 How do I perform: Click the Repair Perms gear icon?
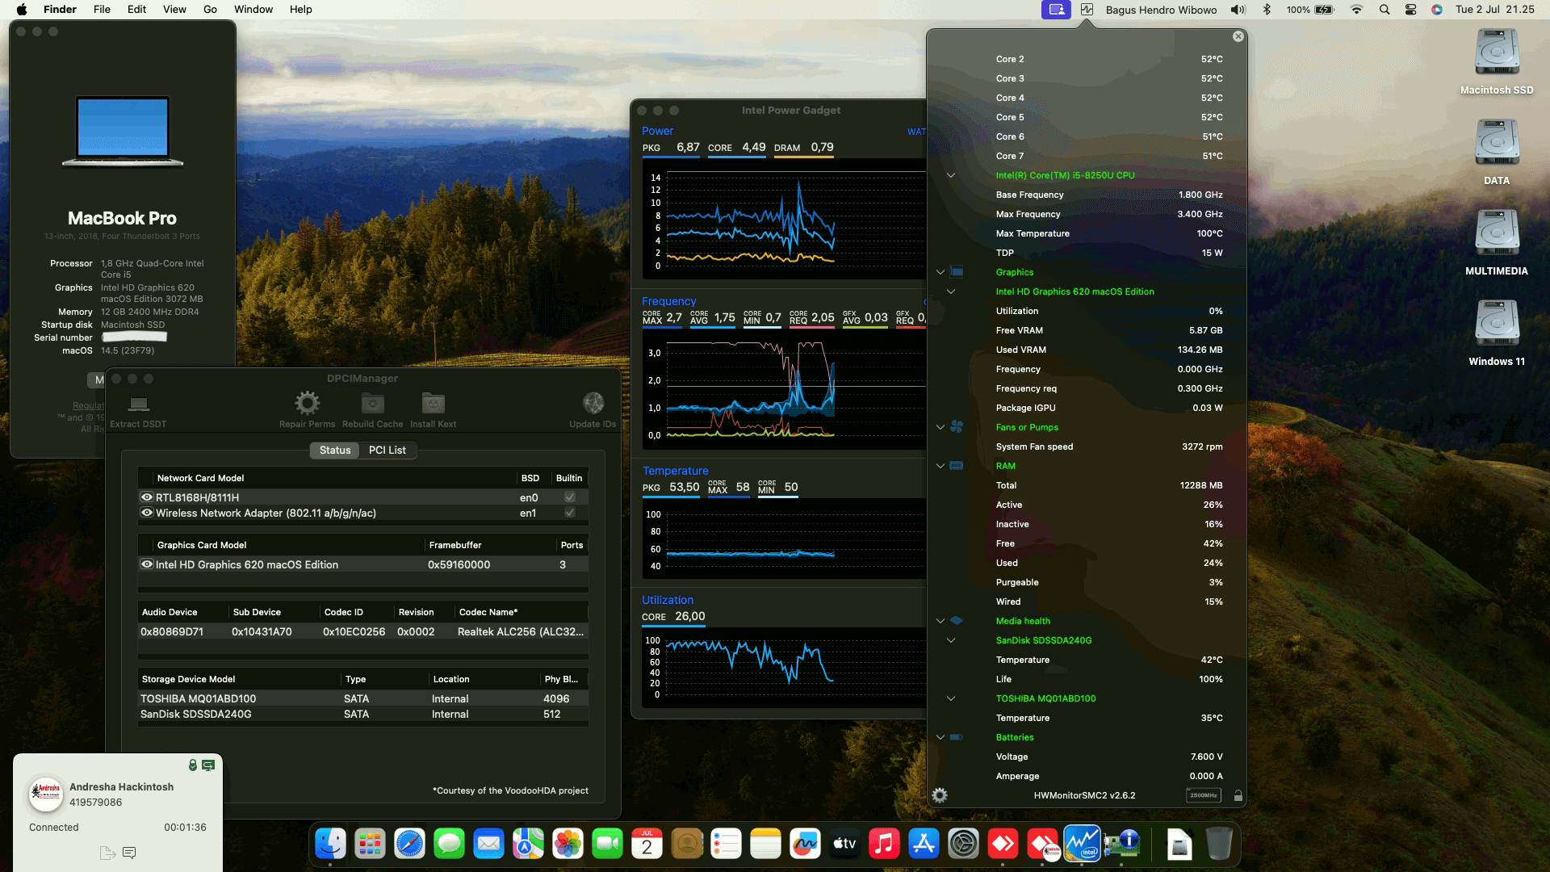pyautogui.click(x=307, y=403)
